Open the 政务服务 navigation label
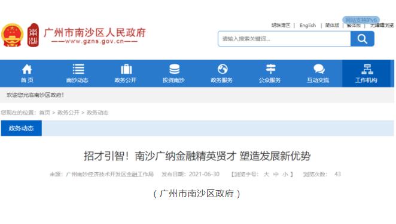Screen dimensions: 396x224 point(221,80)
